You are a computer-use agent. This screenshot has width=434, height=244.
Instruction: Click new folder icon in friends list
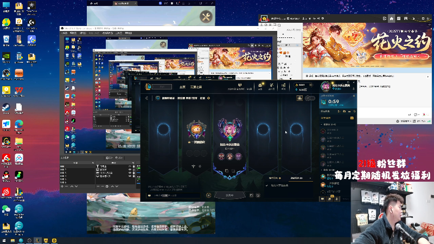(344, 111)
